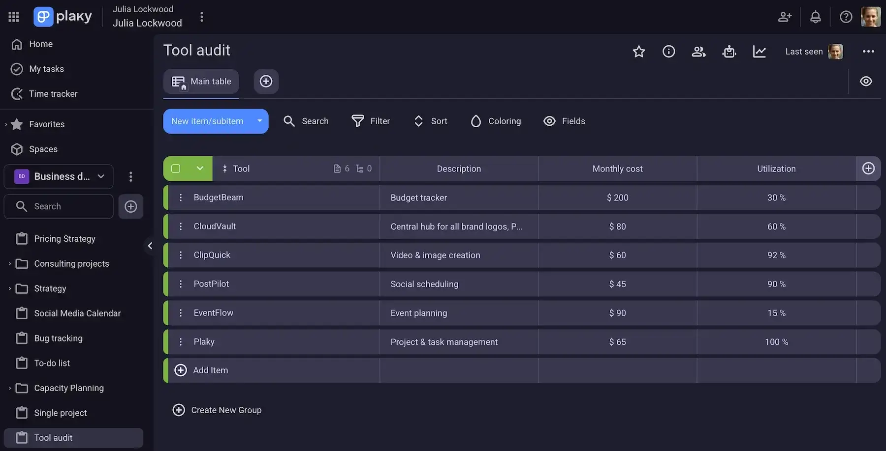Image resolution: width=886 pixels, height=451 pixels.
Task: Click the notifications bell
Action: (816, 16)
